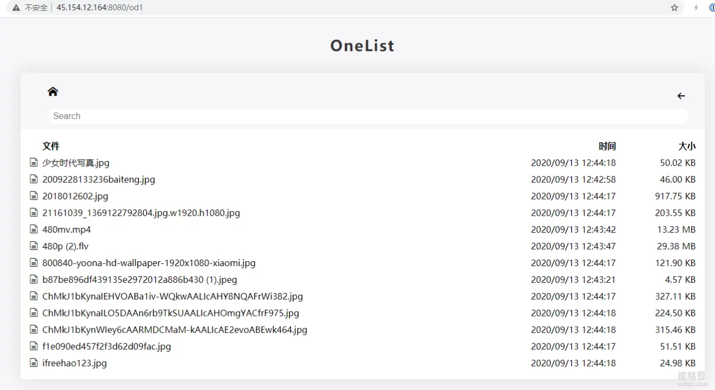Click the file icon beside f1e090ed457f2f3d62d09fac.jpg

point(32,346)
